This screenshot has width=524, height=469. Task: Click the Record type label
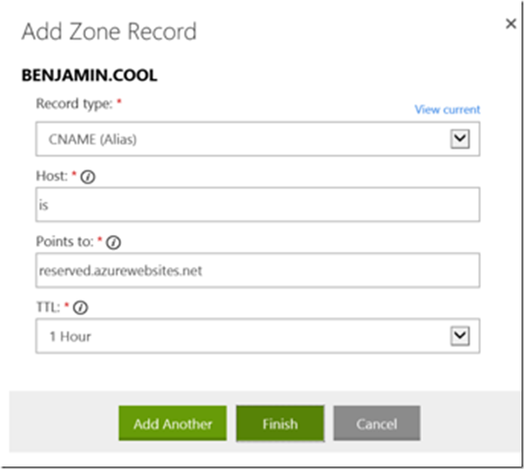74,104
